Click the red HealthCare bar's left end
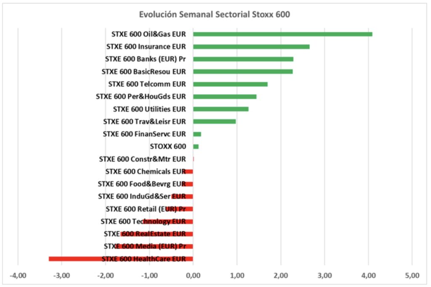 coord(51,259)
